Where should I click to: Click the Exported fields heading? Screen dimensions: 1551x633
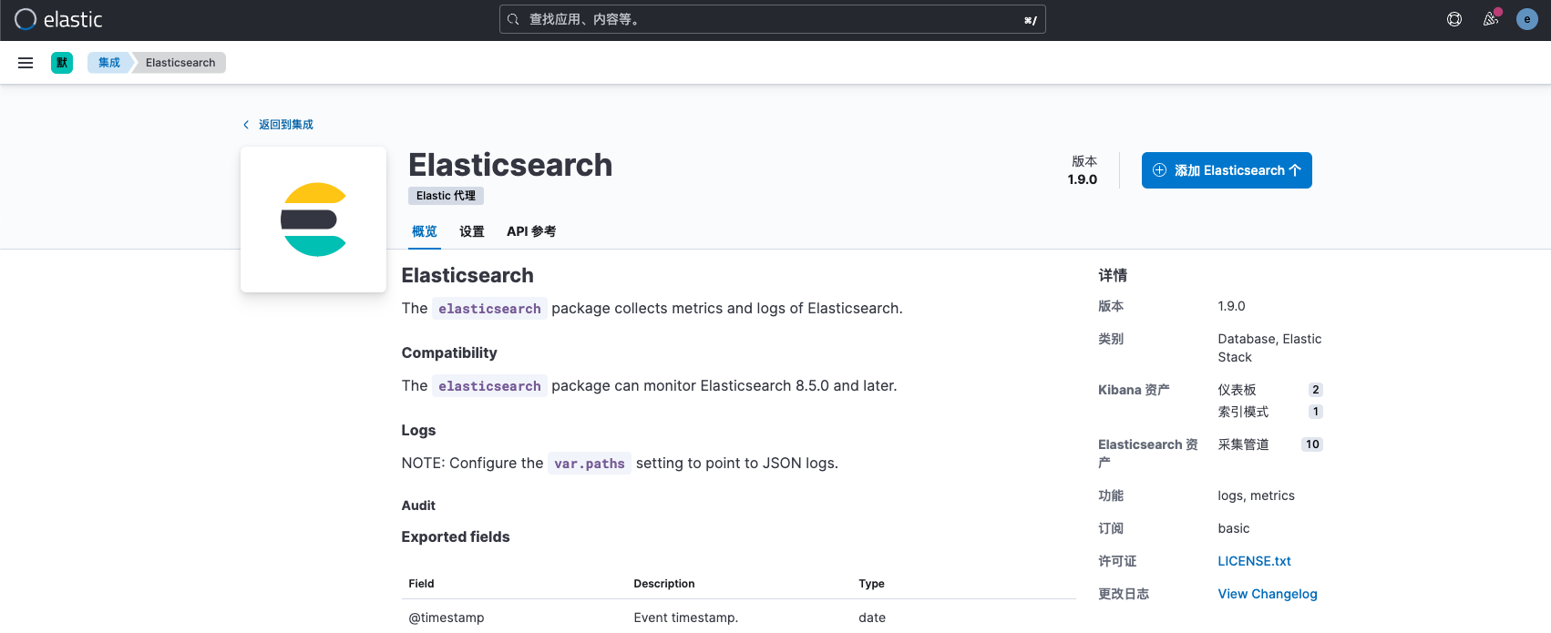456,536
